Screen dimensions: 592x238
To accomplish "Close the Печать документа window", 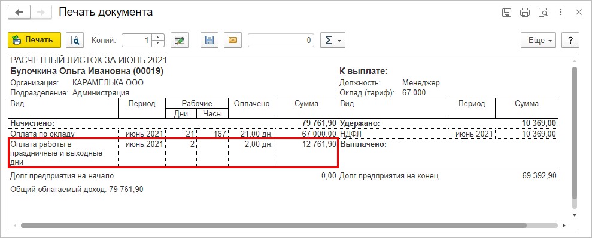I will (x=578, y=13).
